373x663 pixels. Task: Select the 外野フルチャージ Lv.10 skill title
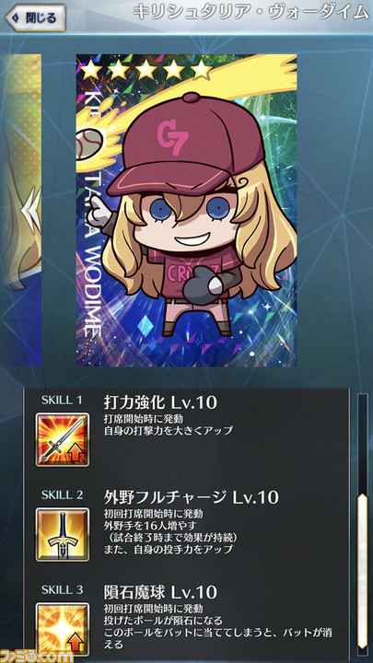coord(192,497)
